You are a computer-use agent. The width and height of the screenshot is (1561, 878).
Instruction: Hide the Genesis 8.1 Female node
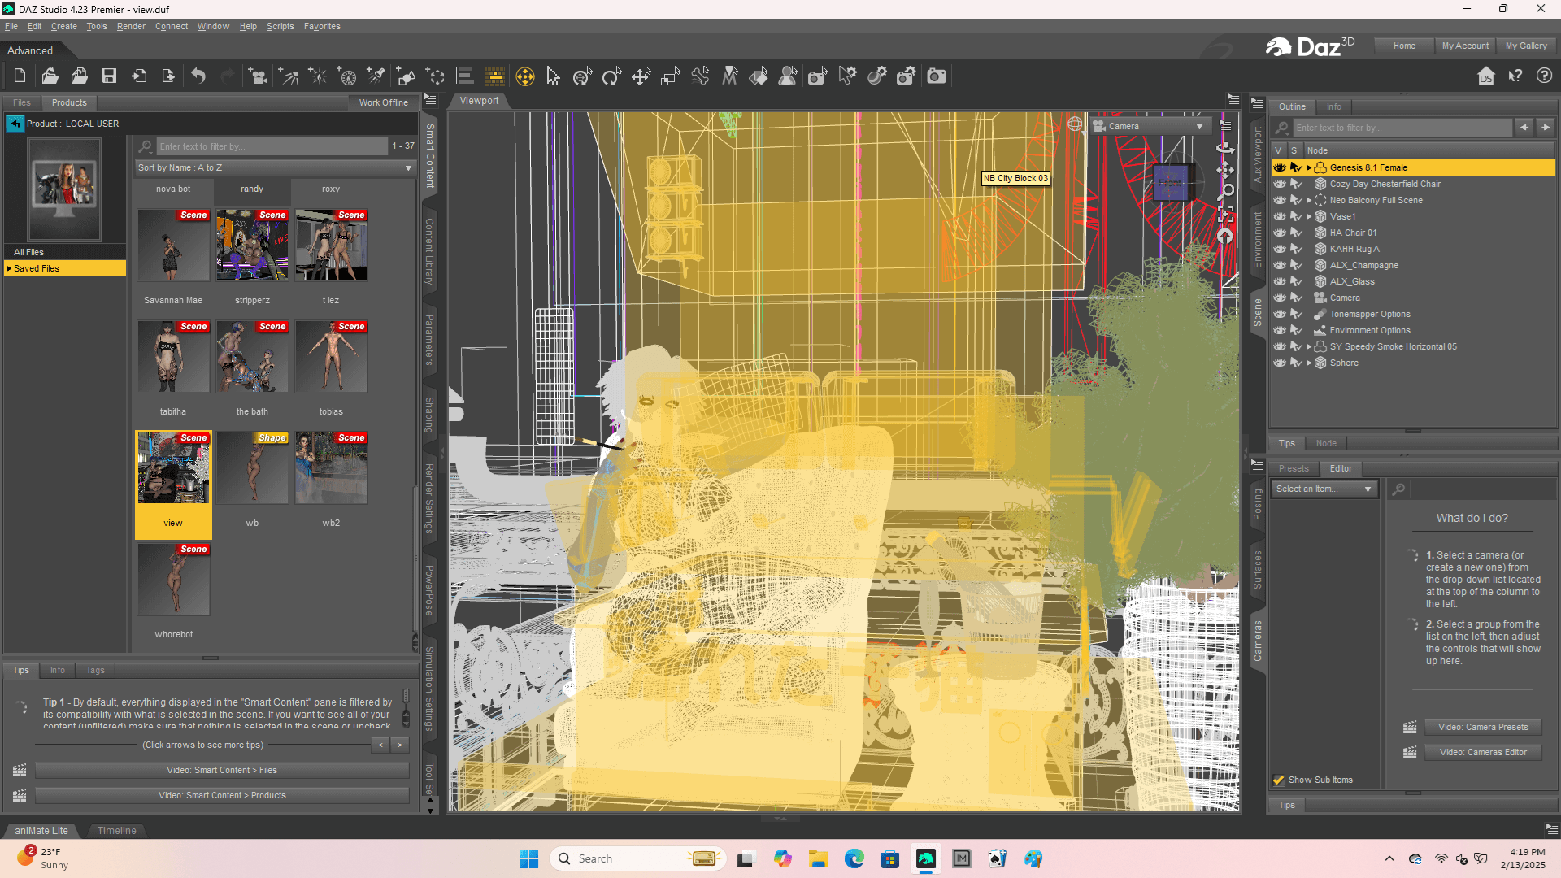1280,167
